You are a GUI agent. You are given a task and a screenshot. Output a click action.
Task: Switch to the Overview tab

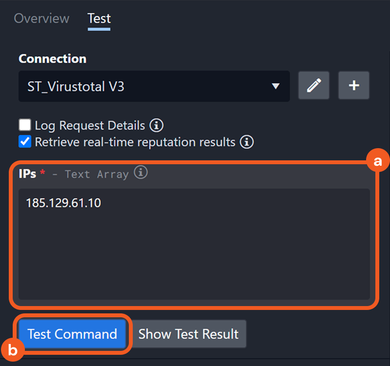point(41,19)
